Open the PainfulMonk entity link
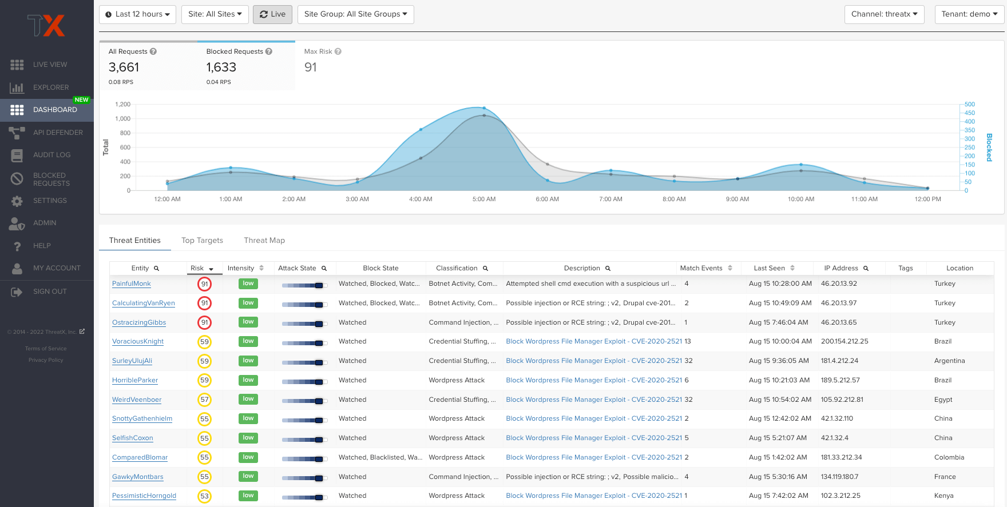The image size is (1007, 507). (x=132, y=284)
